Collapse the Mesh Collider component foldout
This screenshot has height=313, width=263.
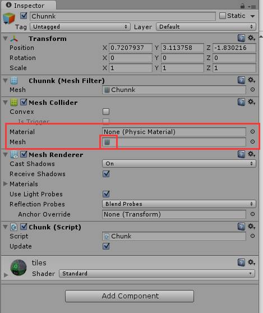tap(6, 103)
